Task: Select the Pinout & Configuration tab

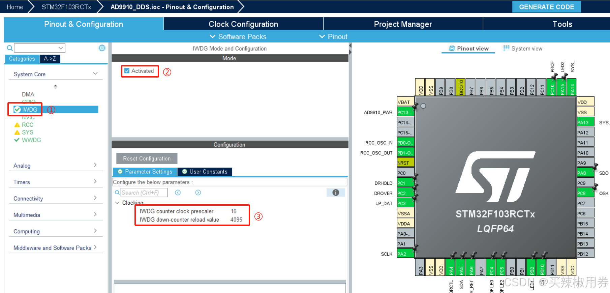Action: 84,24
